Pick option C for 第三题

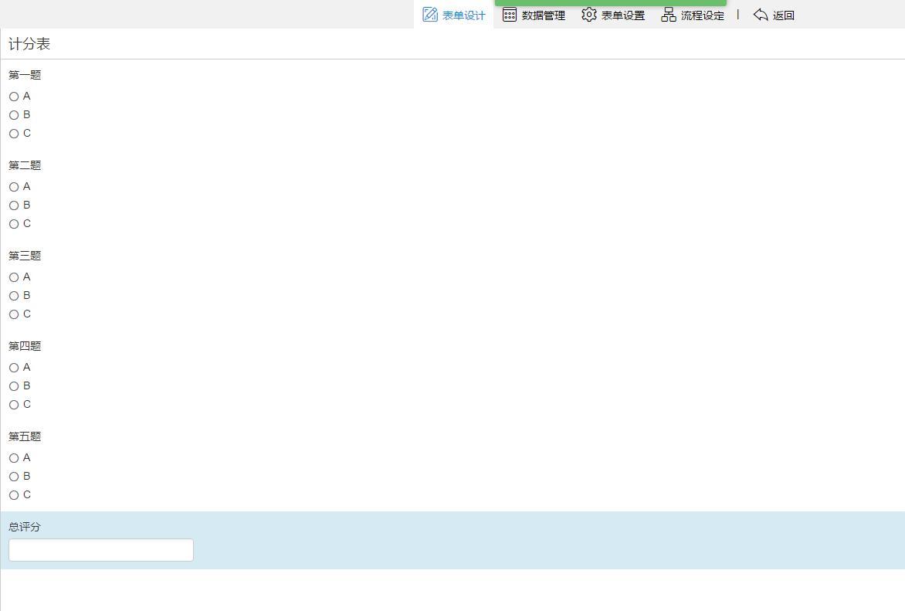point(14,314)
